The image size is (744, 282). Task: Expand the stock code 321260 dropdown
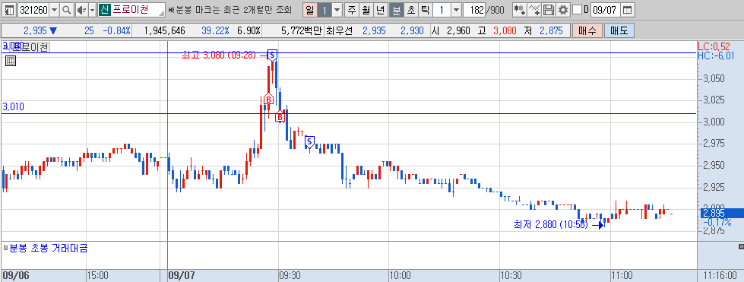pos(54,9)
